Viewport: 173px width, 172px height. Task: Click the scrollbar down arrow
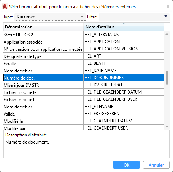(167, 127)
